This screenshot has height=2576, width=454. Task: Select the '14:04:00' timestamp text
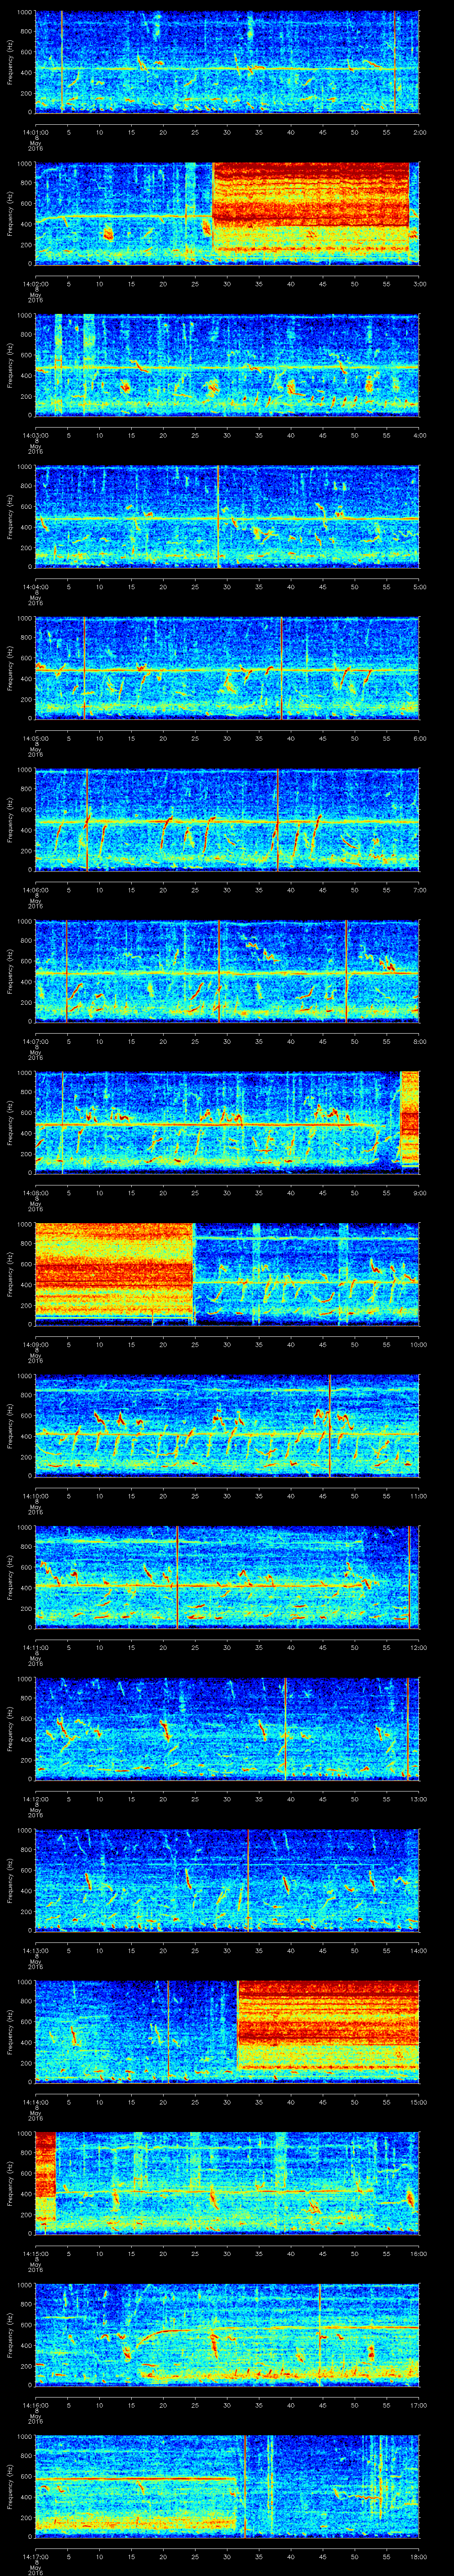35,586
